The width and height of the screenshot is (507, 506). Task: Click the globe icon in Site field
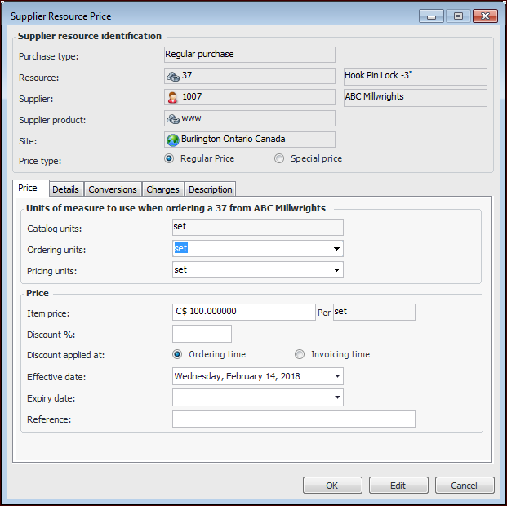coord(173,140)
